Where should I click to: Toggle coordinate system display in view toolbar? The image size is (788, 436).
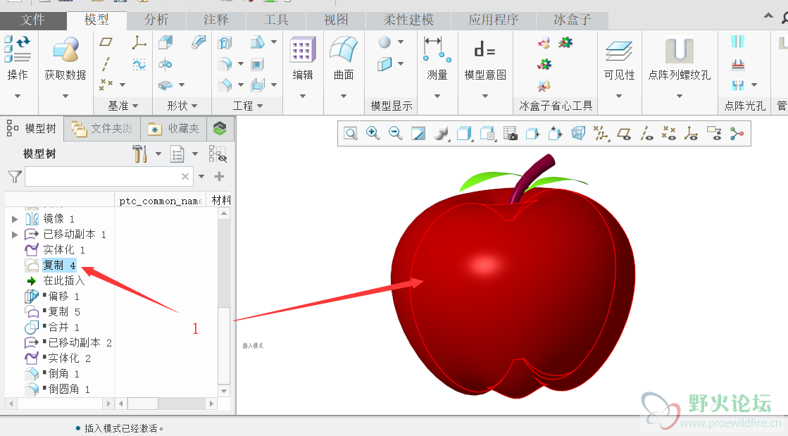[x=692, y=134]
